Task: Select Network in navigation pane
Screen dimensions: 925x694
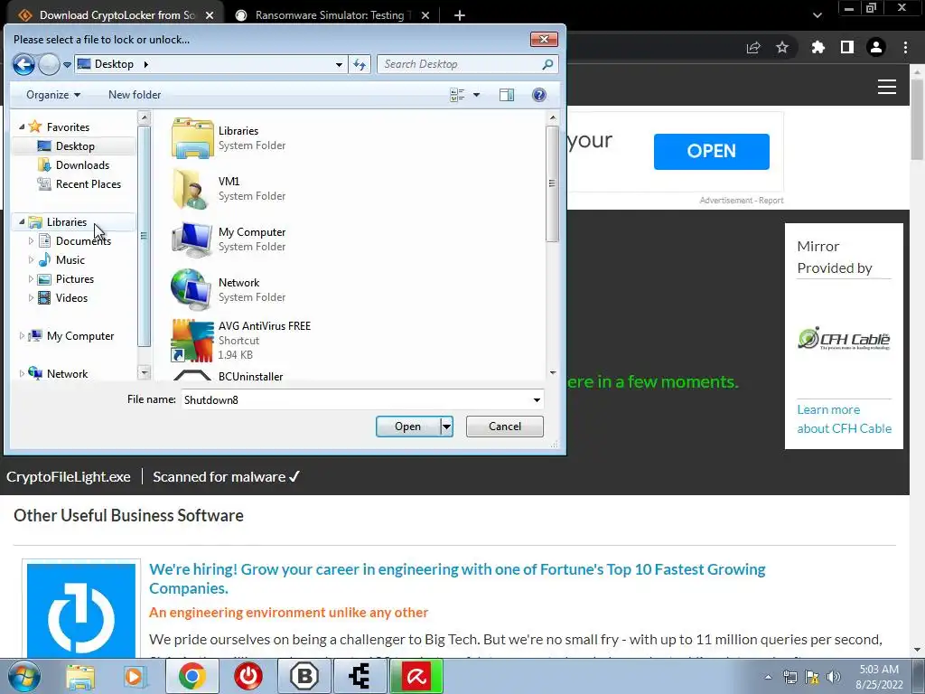Action: pyautogui.click(x=67, y=373)
